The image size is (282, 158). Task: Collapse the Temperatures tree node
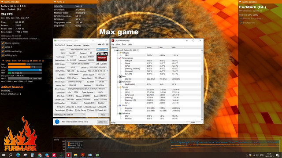118,58
